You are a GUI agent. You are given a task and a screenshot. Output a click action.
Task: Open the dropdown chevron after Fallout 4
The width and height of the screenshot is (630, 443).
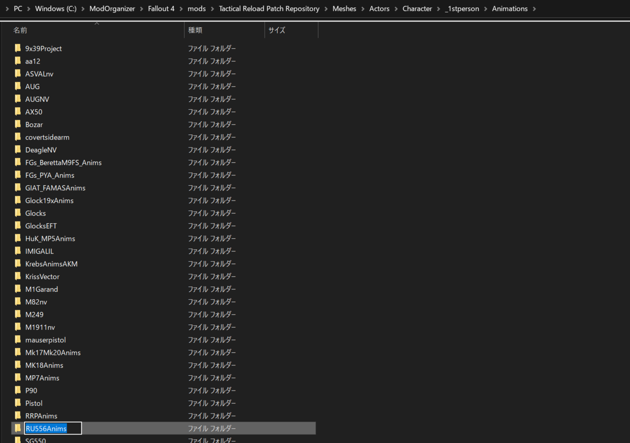coord(181,9)
